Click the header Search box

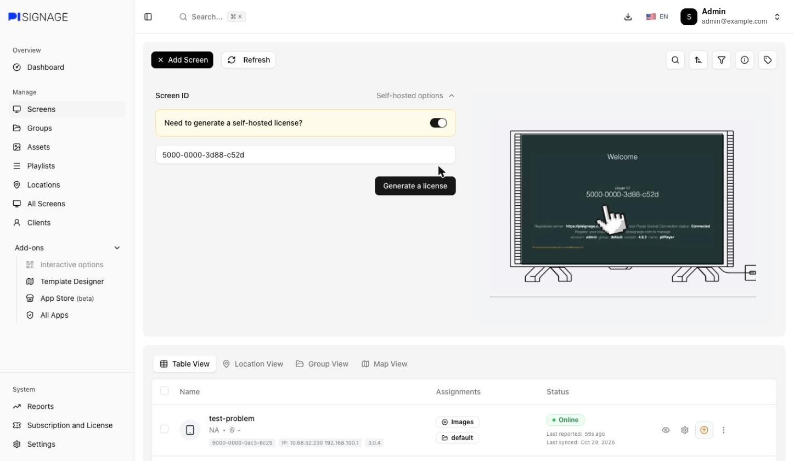click(212, 17)
